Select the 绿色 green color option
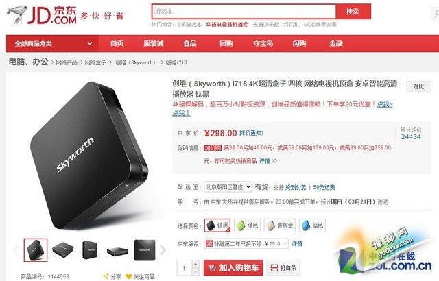Viewport: 439px width, 281px height. pos(247,225)
